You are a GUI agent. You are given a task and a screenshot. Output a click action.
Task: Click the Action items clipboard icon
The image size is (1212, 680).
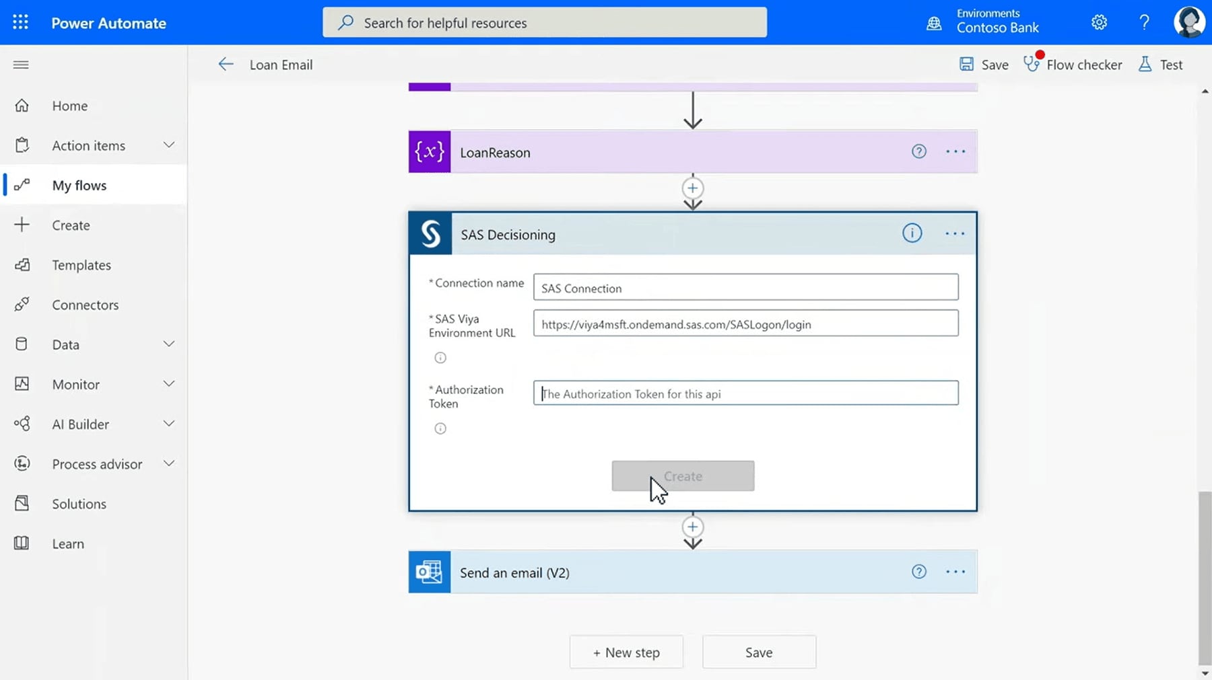click(22, 145)
